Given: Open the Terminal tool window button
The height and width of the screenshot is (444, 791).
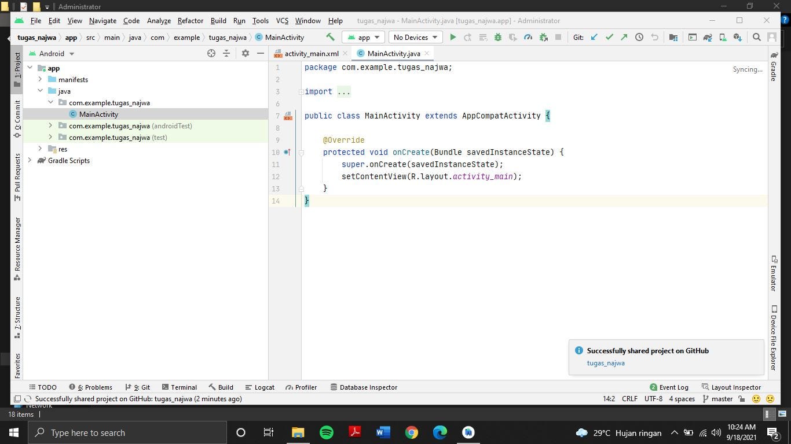Looking at the screenshot, I should [x=180, y=387].
